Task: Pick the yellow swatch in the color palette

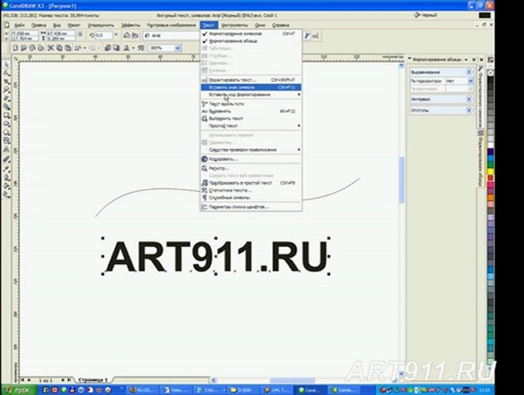Action: 490,171
